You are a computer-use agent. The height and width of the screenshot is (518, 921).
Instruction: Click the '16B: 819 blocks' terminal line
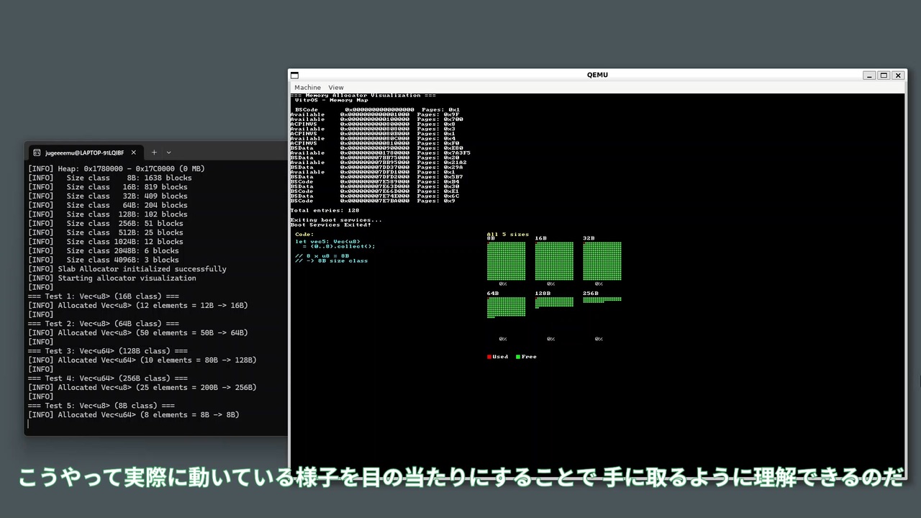tap(108, 187)
